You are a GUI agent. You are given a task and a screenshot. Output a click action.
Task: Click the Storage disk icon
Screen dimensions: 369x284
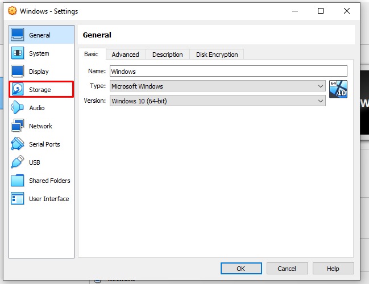18,89
